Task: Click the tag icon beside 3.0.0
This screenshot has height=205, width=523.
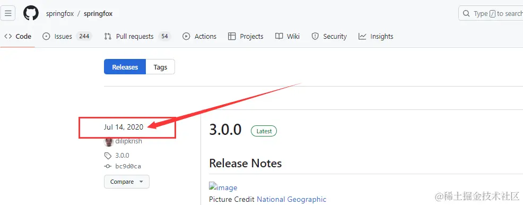Action: (108, 156)
